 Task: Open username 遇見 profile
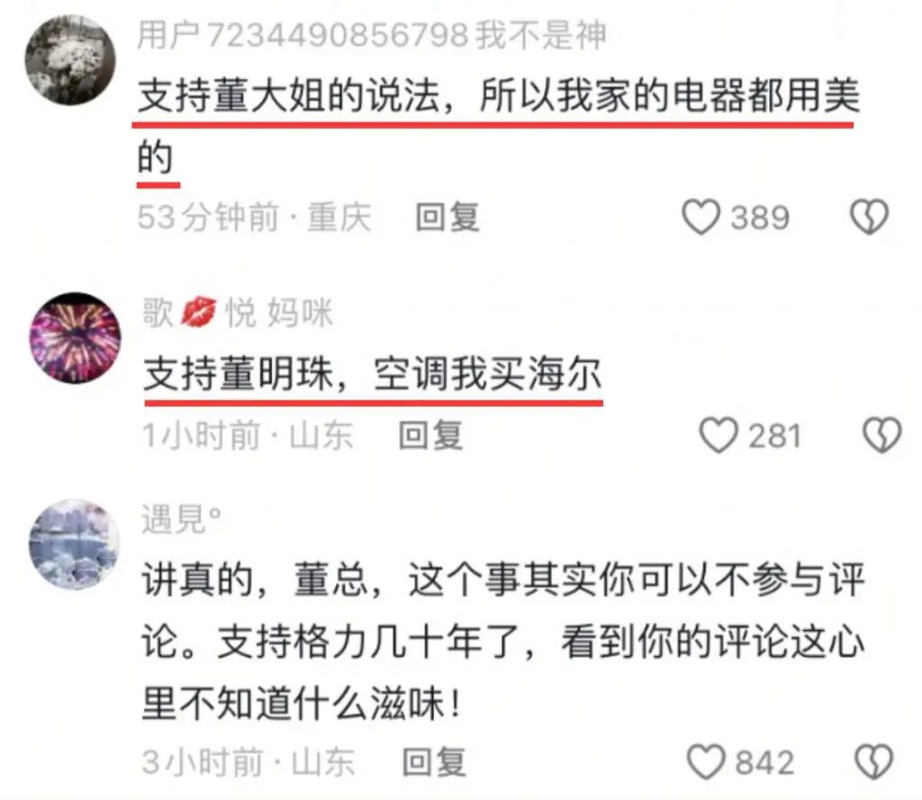pos(181,519)
